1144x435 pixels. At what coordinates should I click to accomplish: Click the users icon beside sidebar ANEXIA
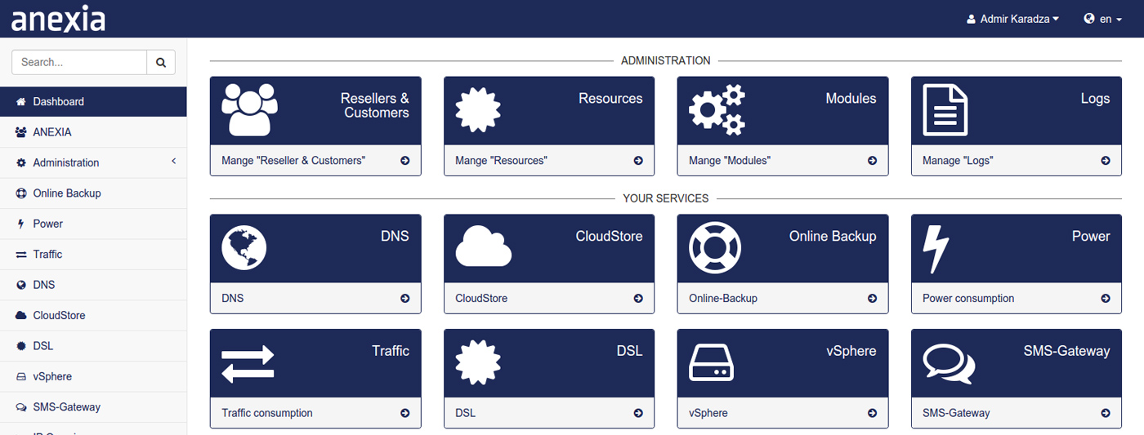coord(21,132)
